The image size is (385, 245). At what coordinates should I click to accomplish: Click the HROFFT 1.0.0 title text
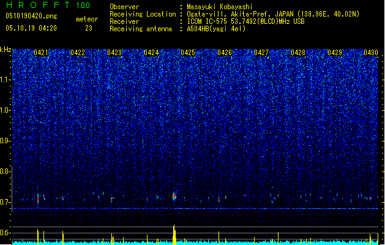point(48,5)
